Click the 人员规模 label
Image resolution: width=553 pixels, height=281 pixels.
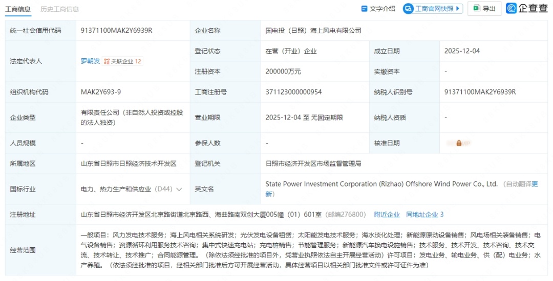point(23,143)
